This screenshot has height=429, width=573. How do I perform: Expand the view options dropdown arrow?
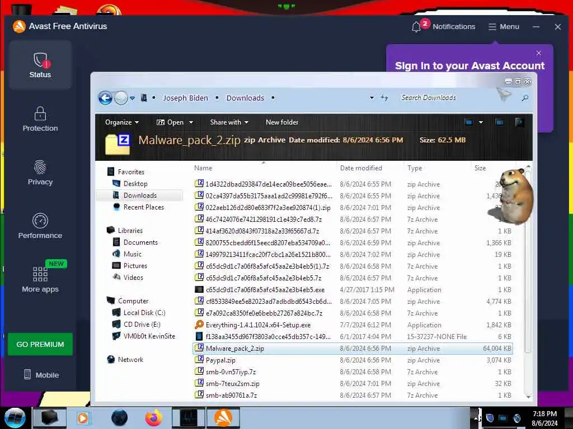tap(481, 122)
